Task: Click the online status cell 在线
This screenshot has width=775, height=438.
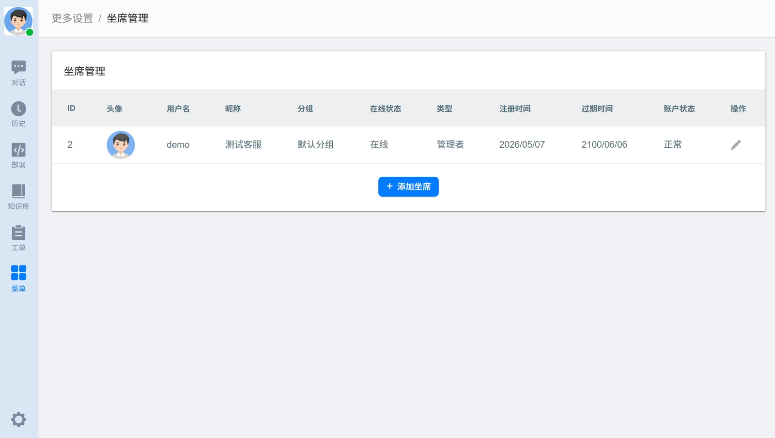Action: 379,144
